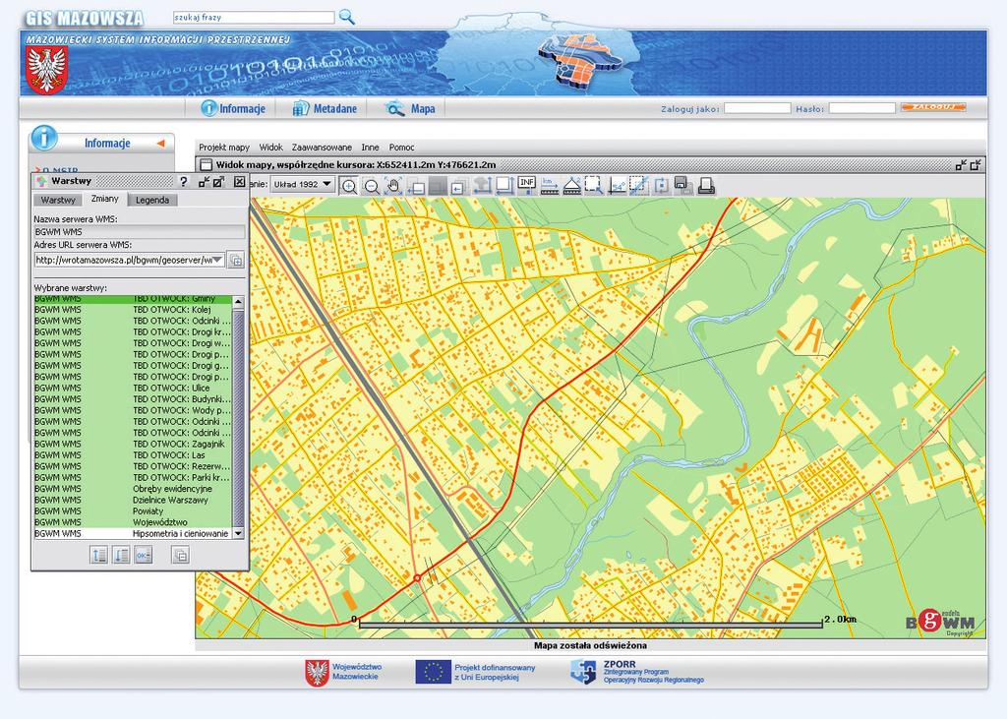Select the Zmiany tab
The width and height of the screenshot is (1007, 719).
point(104,199)
